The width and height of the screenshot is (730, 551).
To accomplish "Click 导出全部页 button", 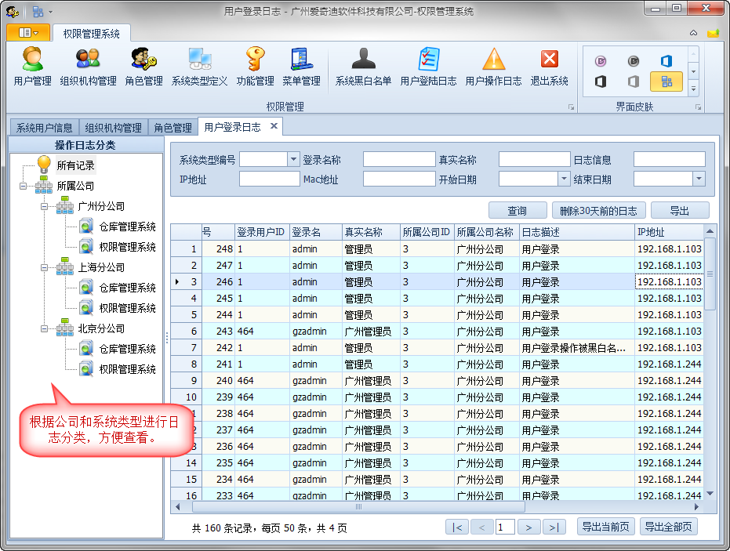I will coord(669,527).
